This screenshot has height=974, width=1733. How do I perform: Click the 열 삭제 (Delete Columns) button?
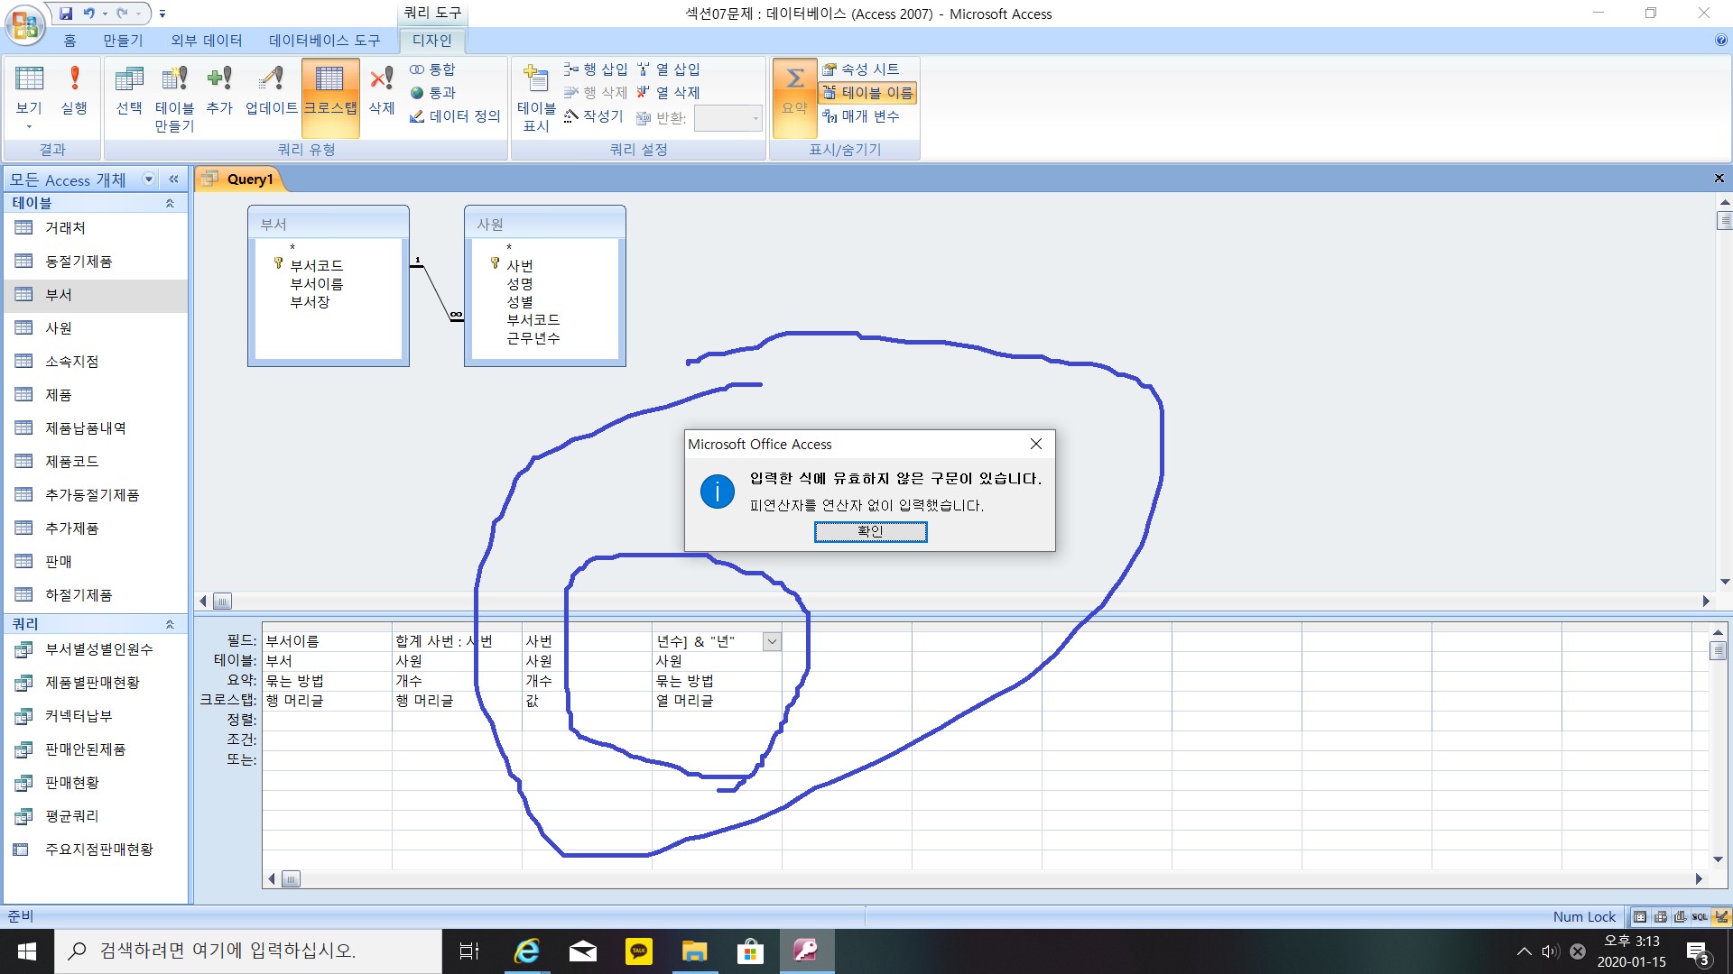668,93
